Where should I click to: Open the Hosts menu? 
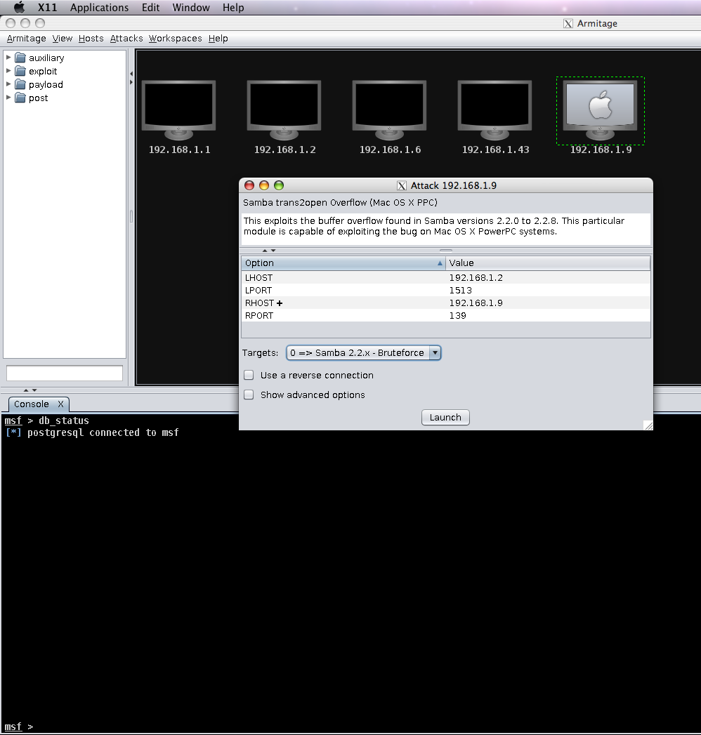pos(91,39)
